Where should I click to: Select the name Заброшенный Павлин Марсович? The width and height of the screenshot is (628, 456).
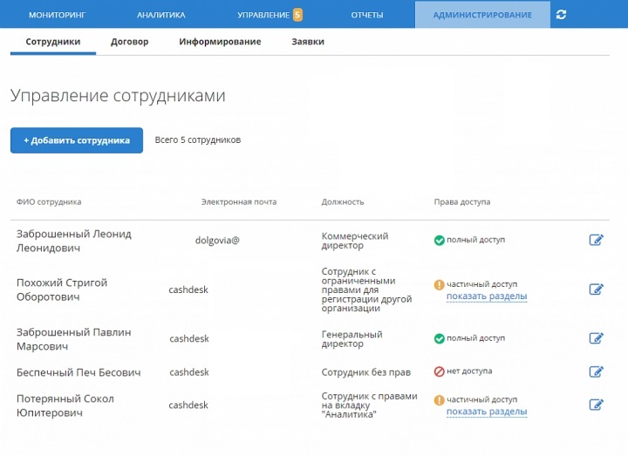coord(73,339)
